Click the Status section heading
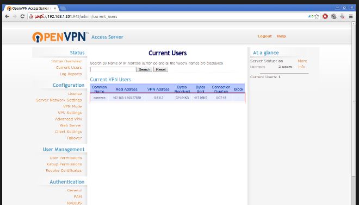 coord(77,53)
